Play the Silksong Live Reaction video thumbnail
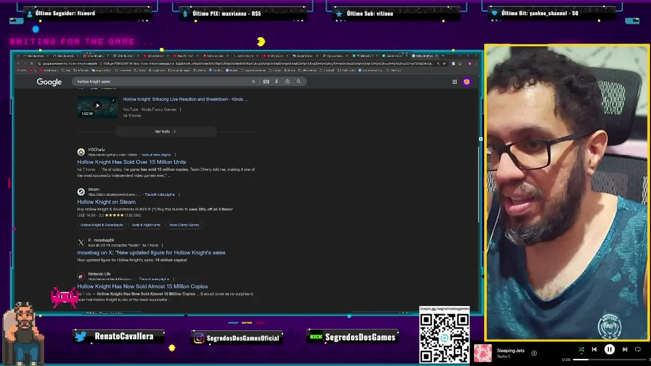The image size is (651, 366). [97, 106]
